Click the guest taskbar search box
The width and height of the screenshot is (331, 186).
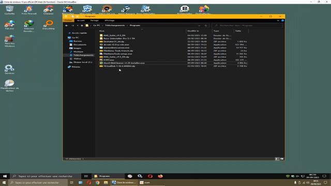[46, 176]
